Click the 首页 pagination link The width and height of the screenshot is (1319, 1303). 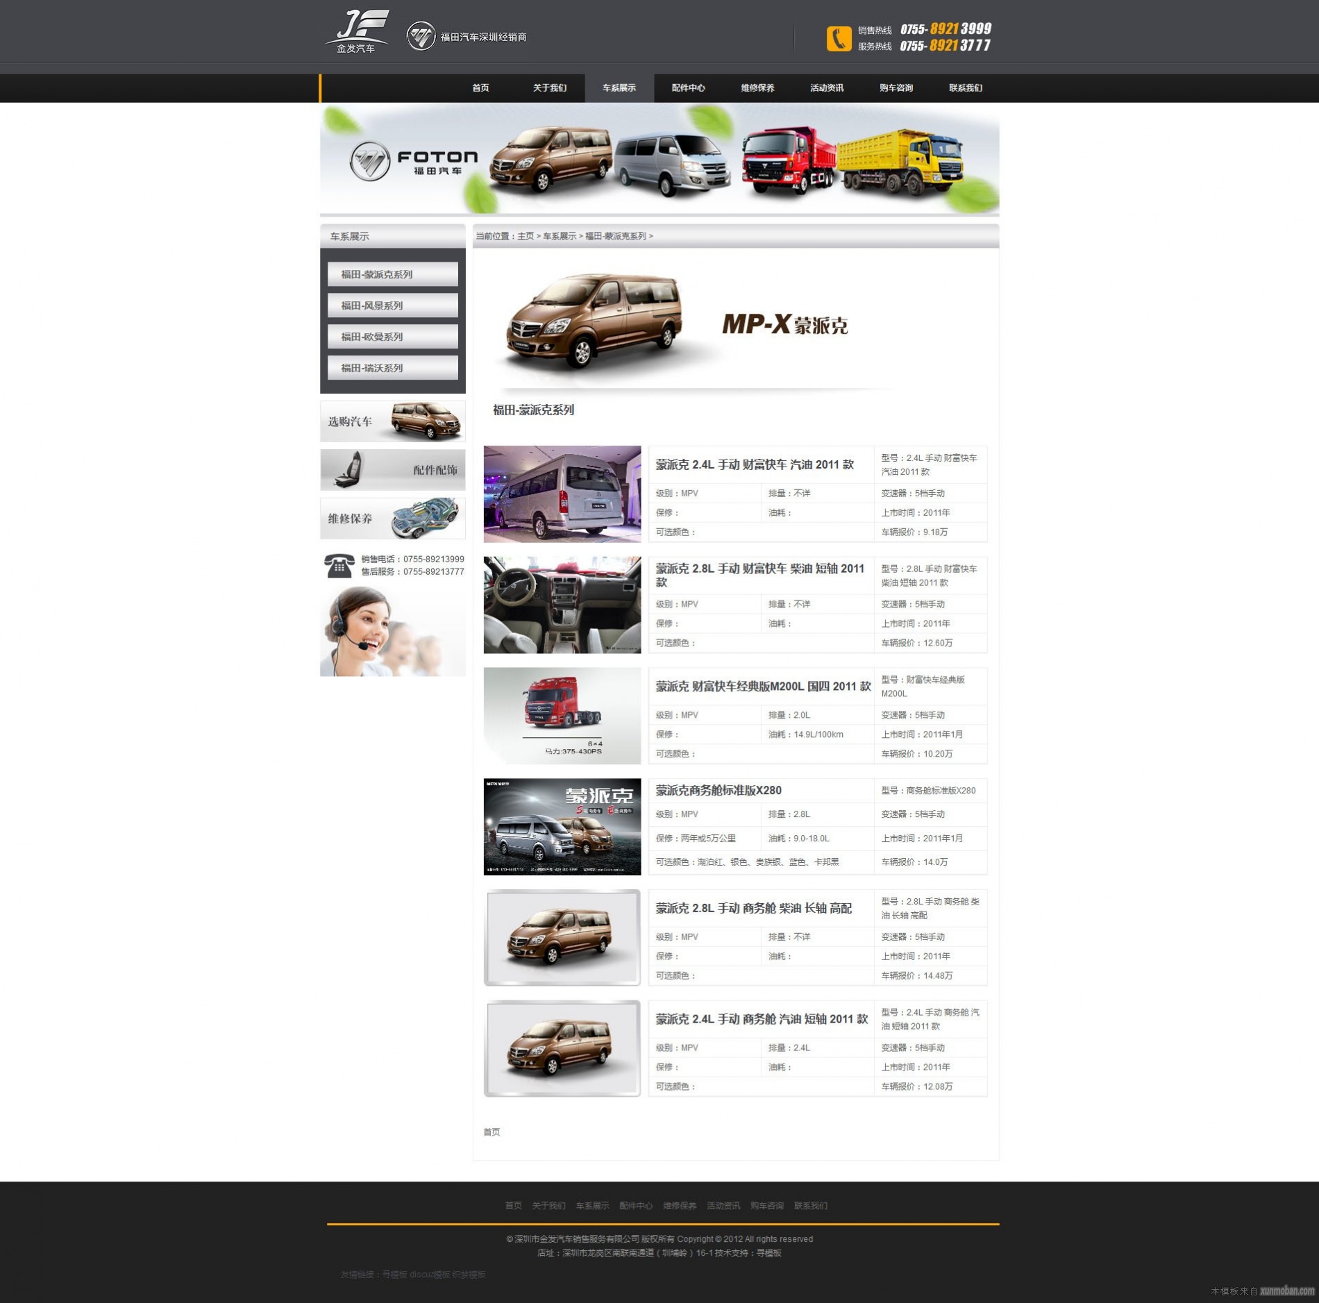click(492, 1132)
